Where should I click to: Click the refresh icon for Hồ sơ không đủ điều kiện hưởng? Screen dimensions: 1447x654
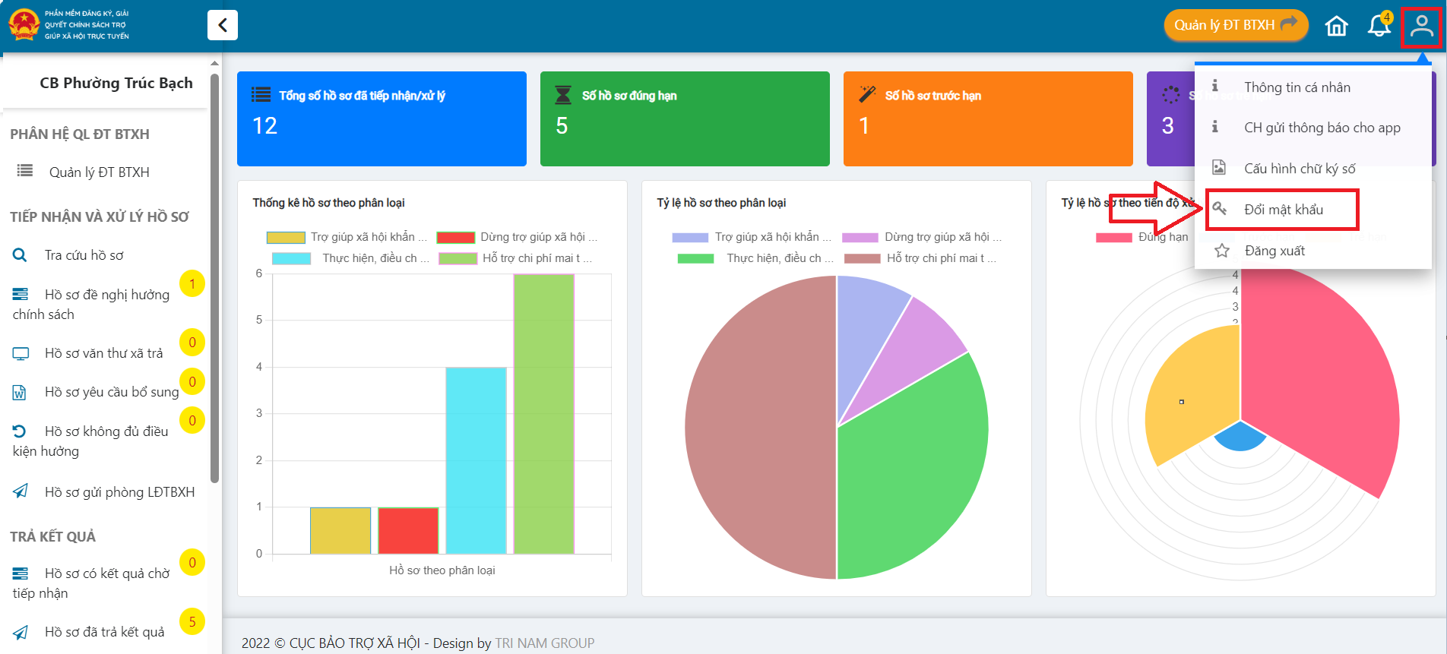[x=20, y=431]
